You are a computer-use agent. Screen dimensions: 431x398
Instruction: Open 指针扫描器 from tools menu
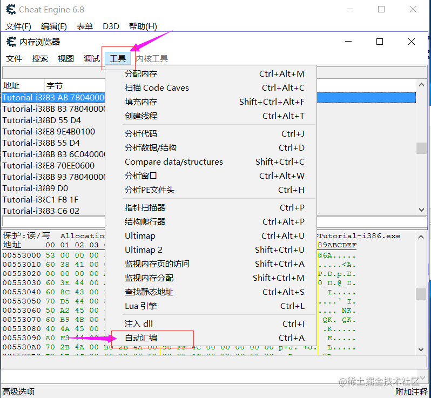pos(211,207)
